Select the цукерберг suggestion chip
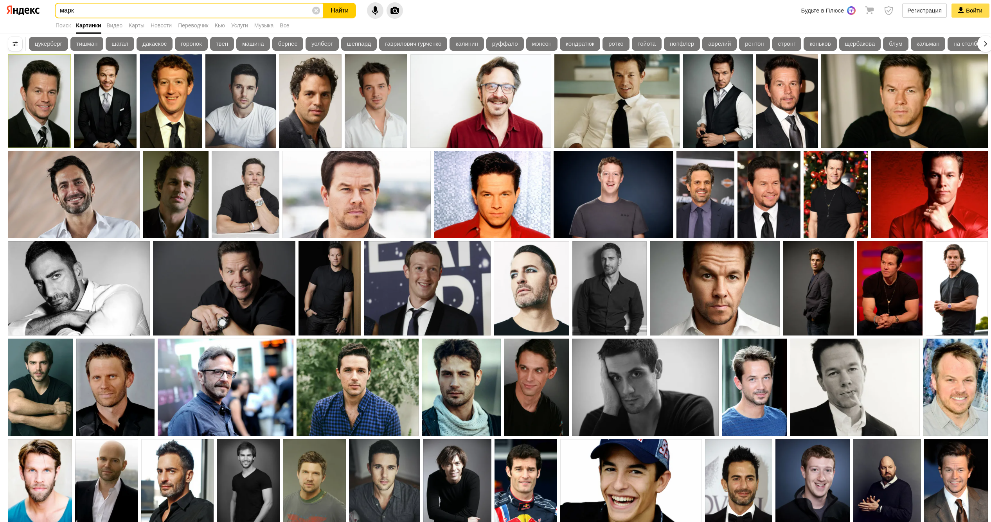Image resolution: width=991 pixels, height=522 pixels. pos(49,44)
